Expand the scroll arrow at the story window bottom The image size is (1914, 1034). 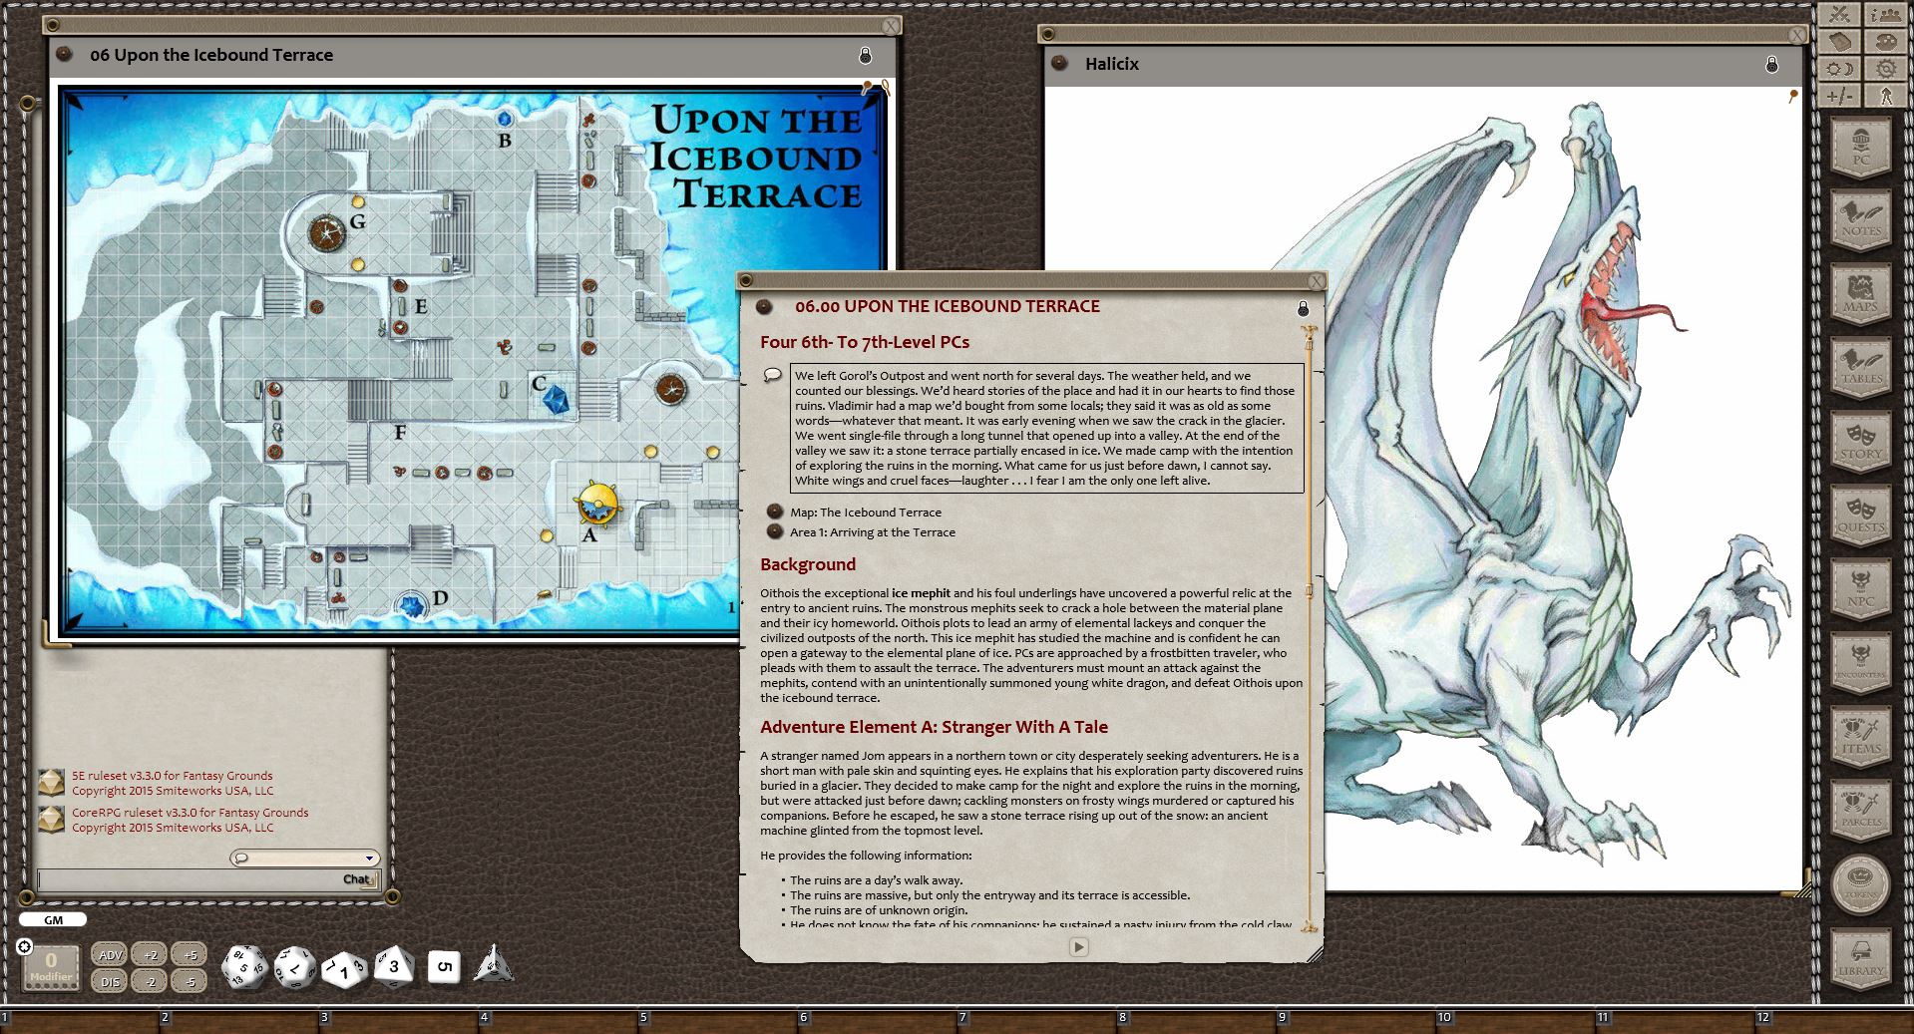(1079, 947)
